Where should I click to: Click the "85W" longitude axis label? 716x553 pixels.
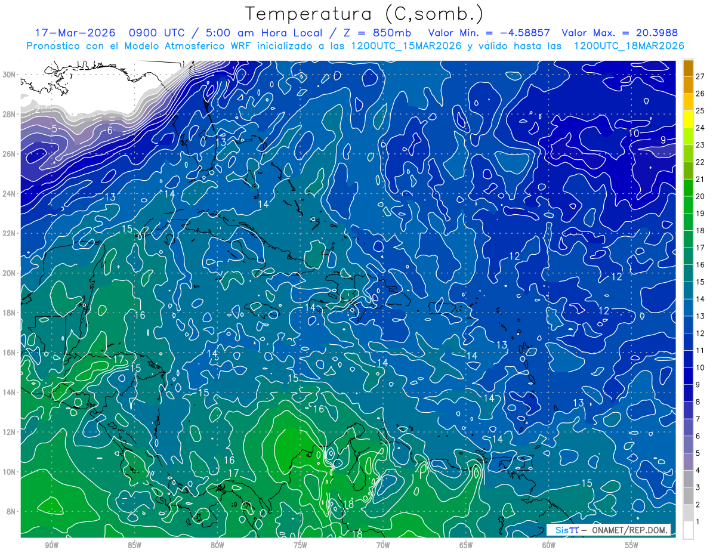point(134,545)
